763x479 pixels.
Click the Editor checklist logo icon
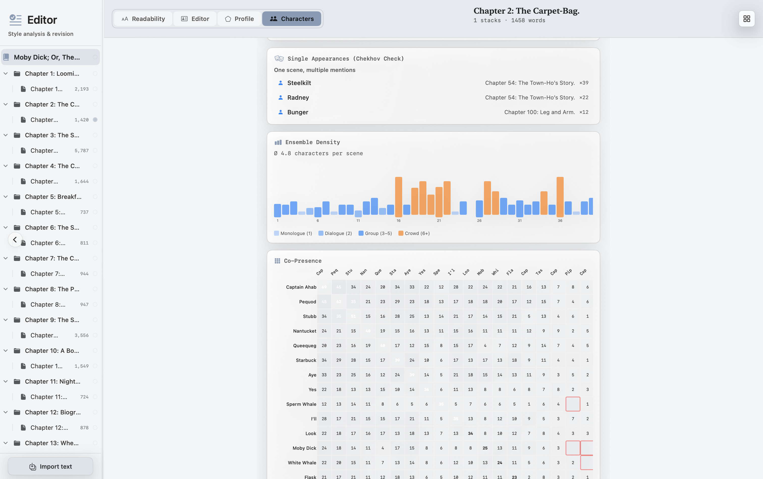tap(15, 20)
